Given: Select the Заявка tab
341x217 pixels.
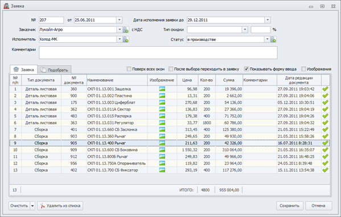Looking at the screenshot, I should tap(24, 69).
